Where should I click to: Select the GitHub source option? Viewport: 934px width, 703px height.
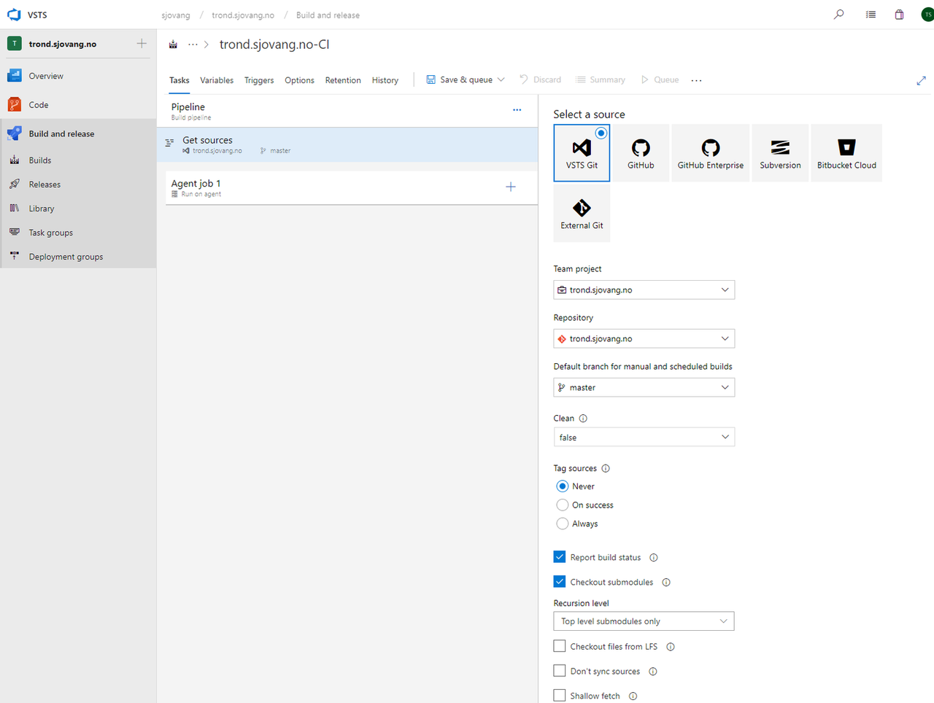click(640, 152)
